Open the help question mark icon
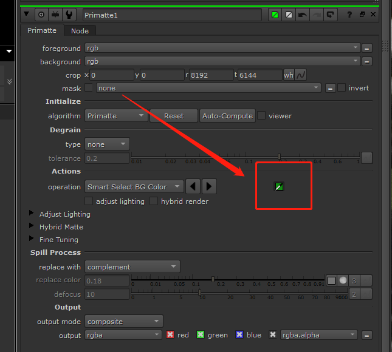This screenshot has height=352, width=392. [x=349, y=15]
